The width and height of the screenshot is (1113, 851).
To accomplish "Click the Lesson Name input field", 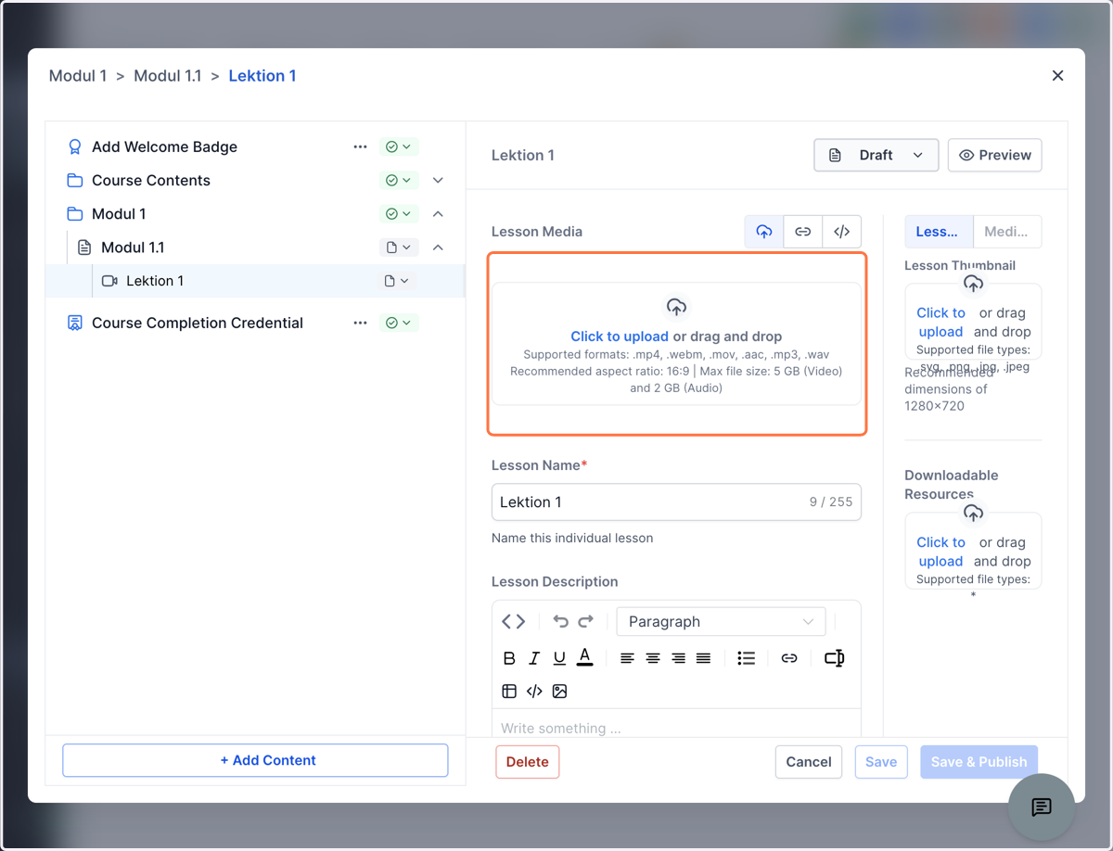I will (676, 502).
